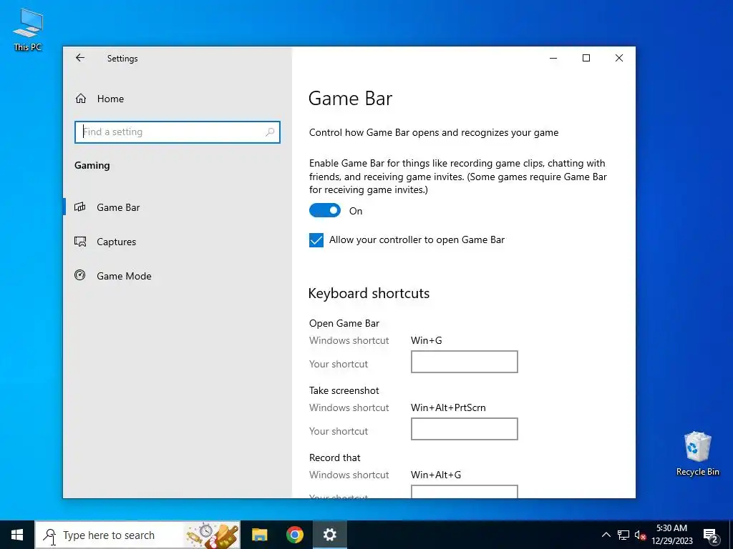Show hidden system tray icons
Image resolution: width=733 pixels, height=549 pixels.
click(x=606, y=535)
